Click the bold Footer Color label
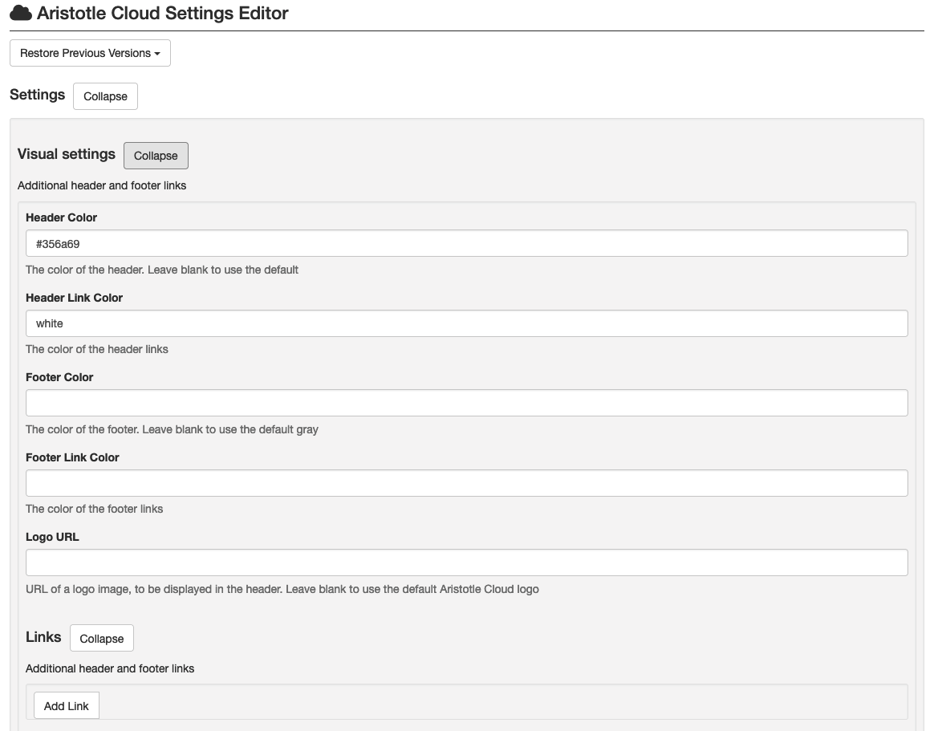The width and height of the screenshot is (934, 731). pos(59,377)
